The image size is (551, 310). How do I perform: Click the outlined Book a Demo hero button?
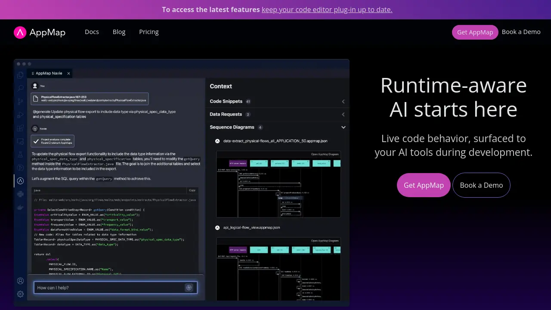point(481,185)
